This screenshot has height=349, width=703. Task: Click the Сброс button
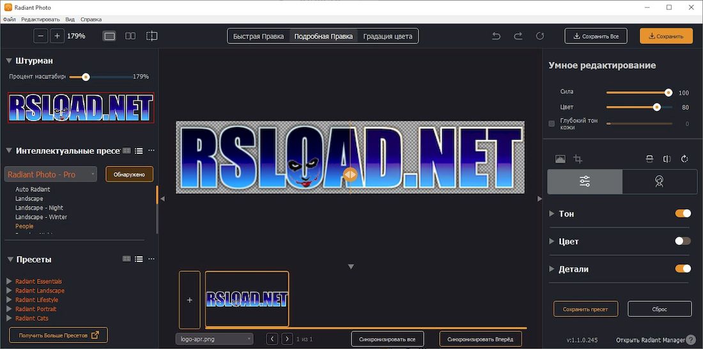point(660,309)
